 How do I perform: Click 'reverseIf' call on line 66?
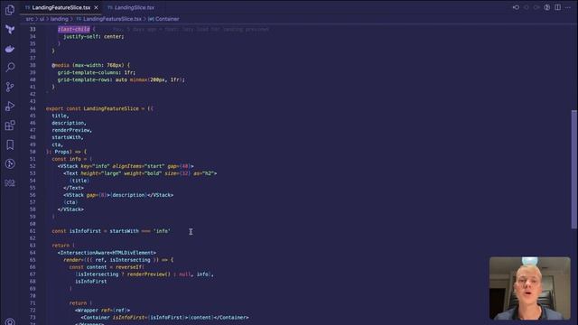[129, 267]
